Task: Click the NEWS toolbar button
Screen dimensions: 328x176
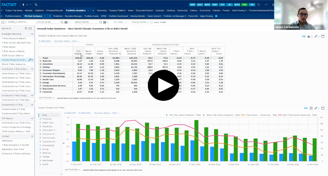Action: [207, 5]
